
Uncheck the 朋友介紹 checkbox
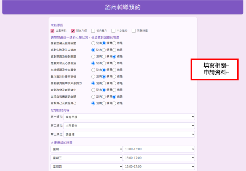73,31
